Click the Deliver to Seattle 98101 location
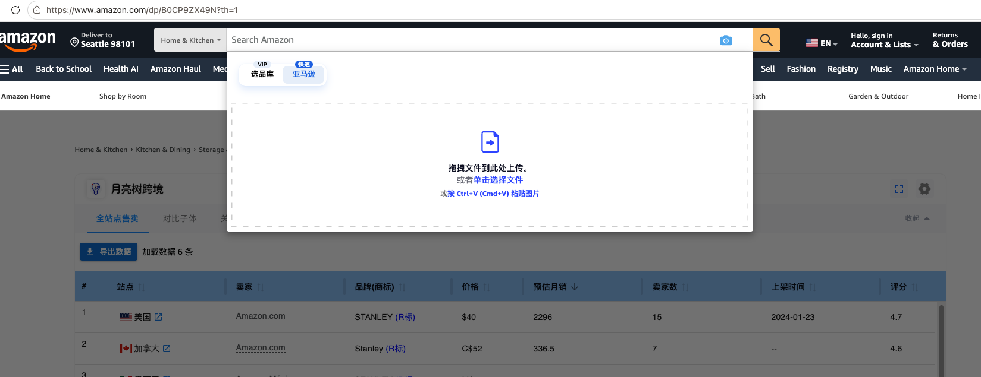 click(x=102, y=40)
